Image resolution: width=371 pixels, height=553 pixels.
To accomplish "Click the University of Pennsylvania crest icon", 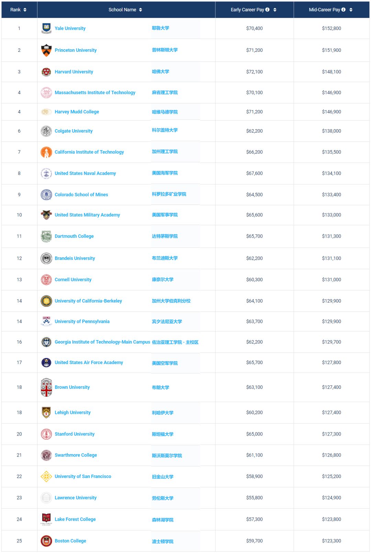I will (x=46, y=321).
